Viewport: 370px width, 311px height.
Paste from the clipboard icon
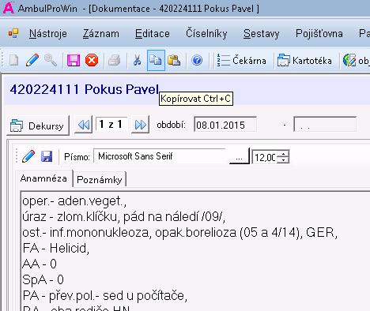click(x=174, y=60)
